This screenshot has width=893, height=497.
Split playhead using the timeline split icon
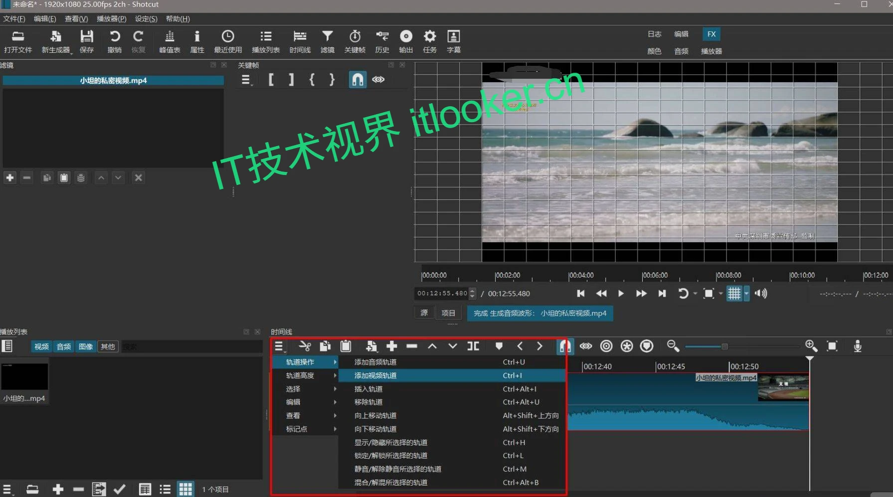[473, 346]
